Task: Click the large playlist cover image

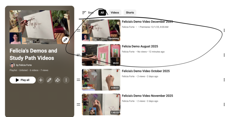Action: pos(40,27)
